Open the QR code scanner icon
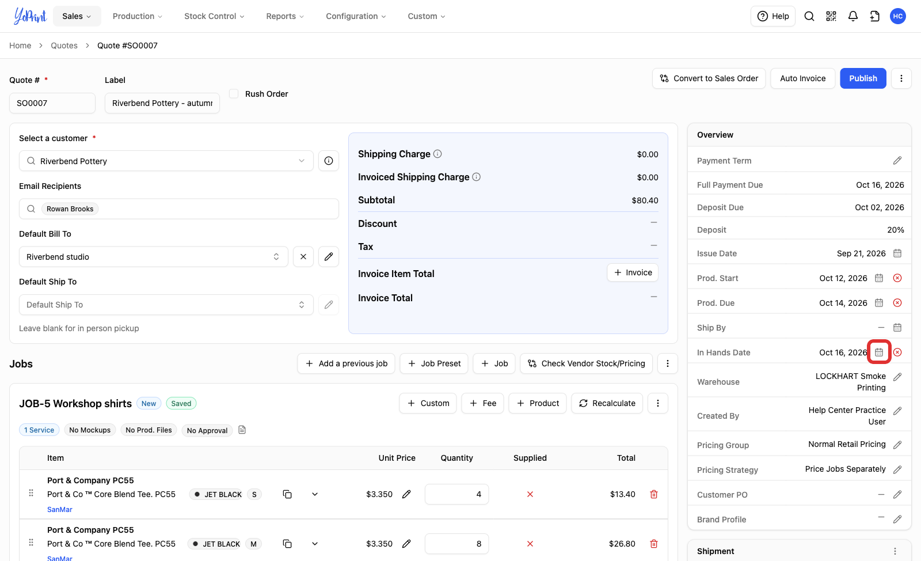921x561 pixels. (831, 16)
